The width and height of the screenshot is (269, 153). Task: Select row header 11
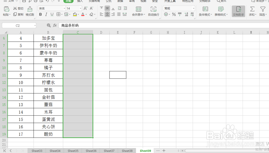[x=4, y=75]
